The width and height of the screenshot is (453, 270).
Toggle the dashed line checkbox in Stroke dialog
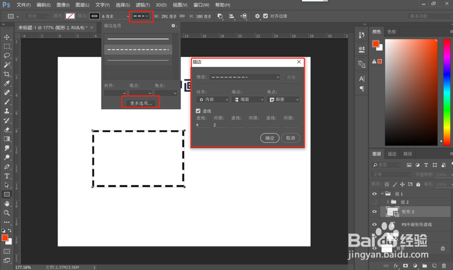pos(198,111)
